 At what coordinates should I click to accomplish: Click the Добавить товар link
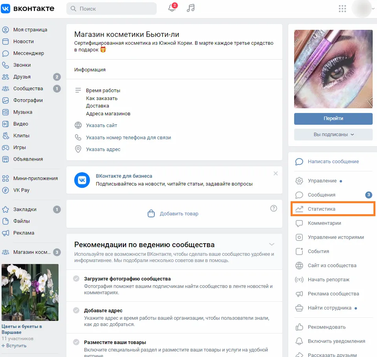point(179,213)
